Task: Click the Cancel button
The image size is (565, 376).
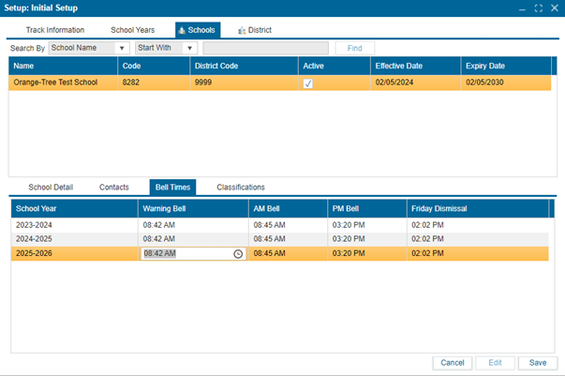Action: [x=453, y=363]
